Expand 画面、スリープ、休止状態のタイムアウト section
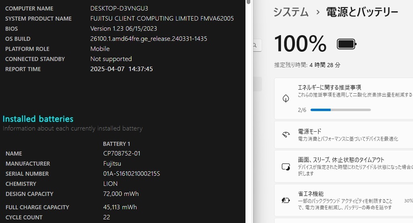 click(x=344, y=166)
